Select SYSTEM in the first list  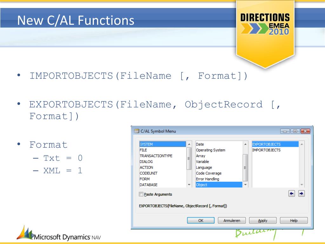pyautogui.click(x=162, y=144)
